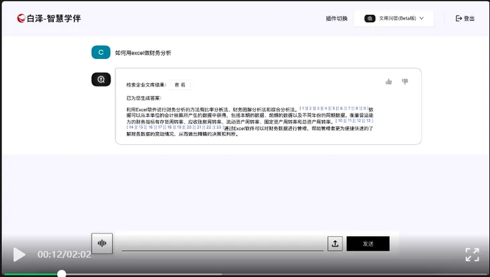Open citation link [10]

click(x=340, y=121)
